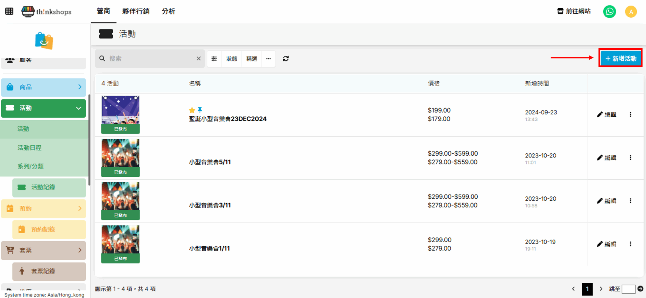Click the refresh list icon

(x=286, y=59)
